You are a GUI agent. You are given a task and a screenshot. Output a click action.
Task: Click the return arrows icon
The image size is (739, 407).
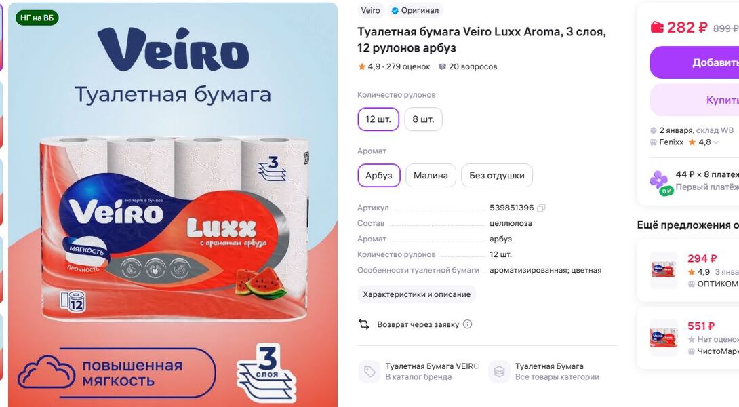click(x=364, y=324)
